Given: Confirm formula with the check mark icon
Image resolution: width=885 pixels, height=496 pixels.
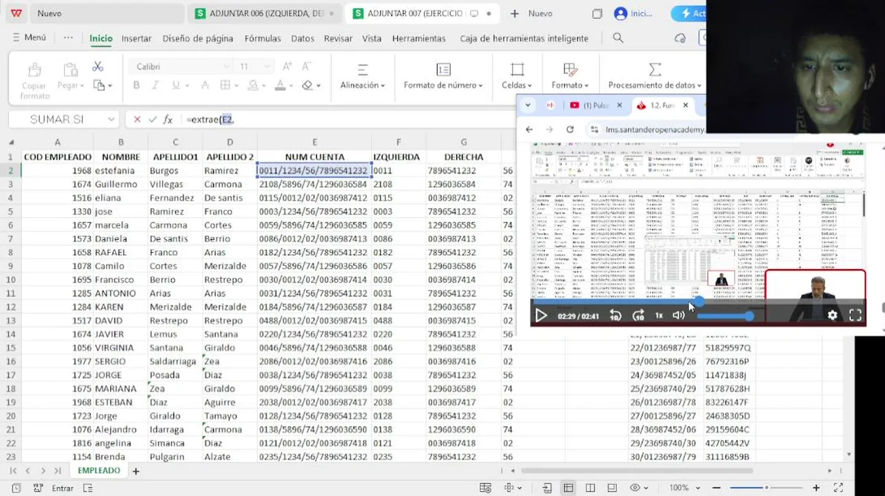Looking at the screenshot, I should [152, 120].
